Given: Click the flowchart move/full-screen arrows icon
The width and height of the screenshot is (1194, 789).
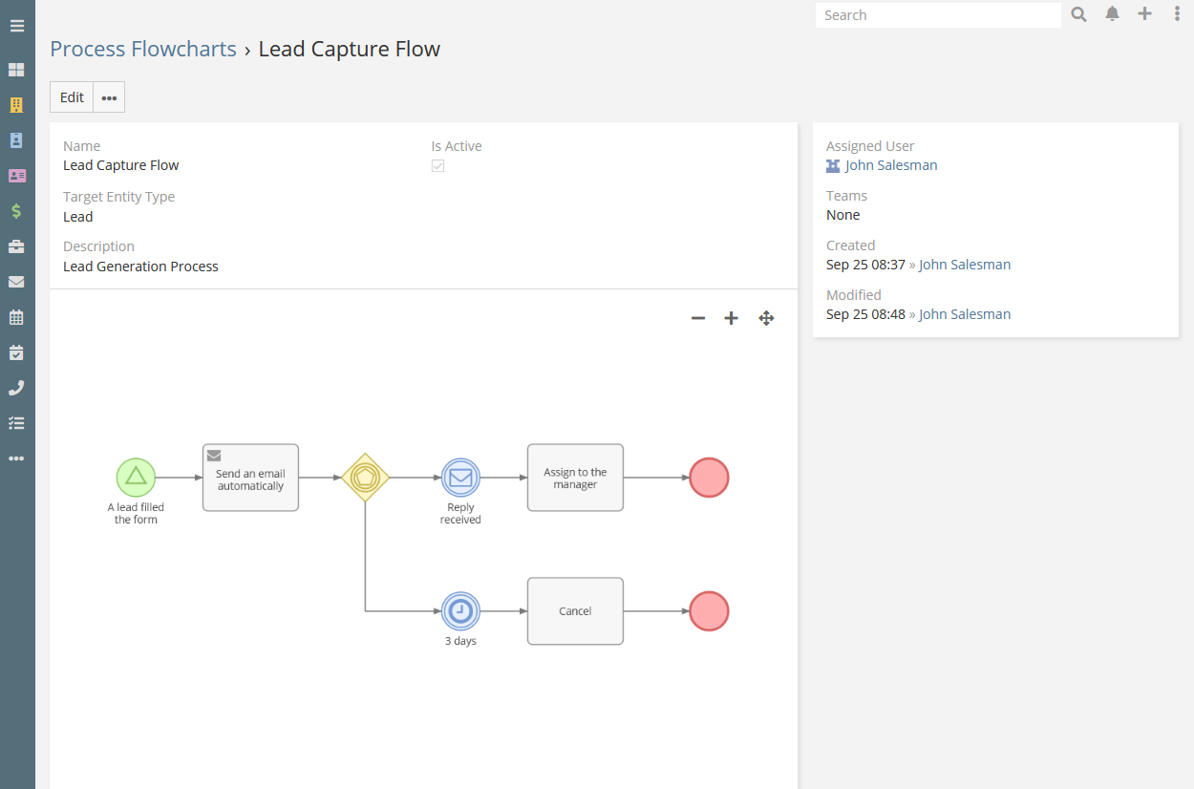Looking at the screenshot, I should [x=766, y=318].
